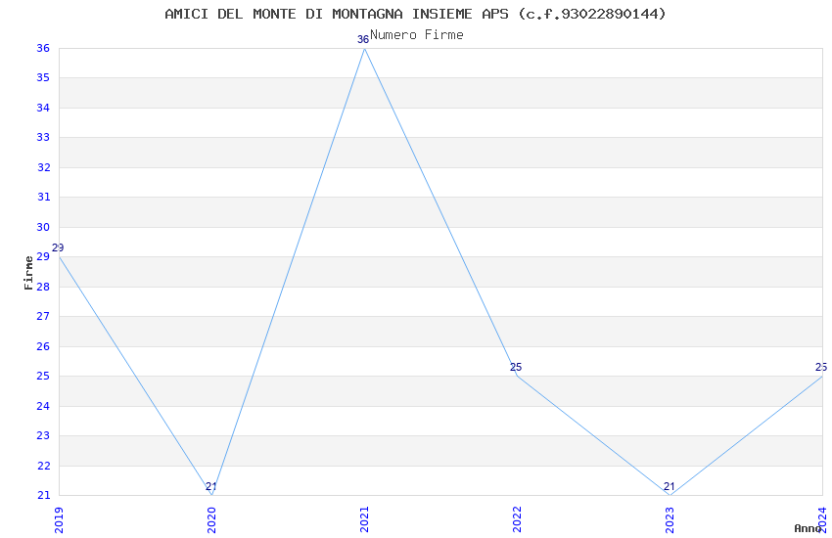This screenshot has height=538, width=832.
Task: Select the 2021 x-axis year label
Action: 364,519
